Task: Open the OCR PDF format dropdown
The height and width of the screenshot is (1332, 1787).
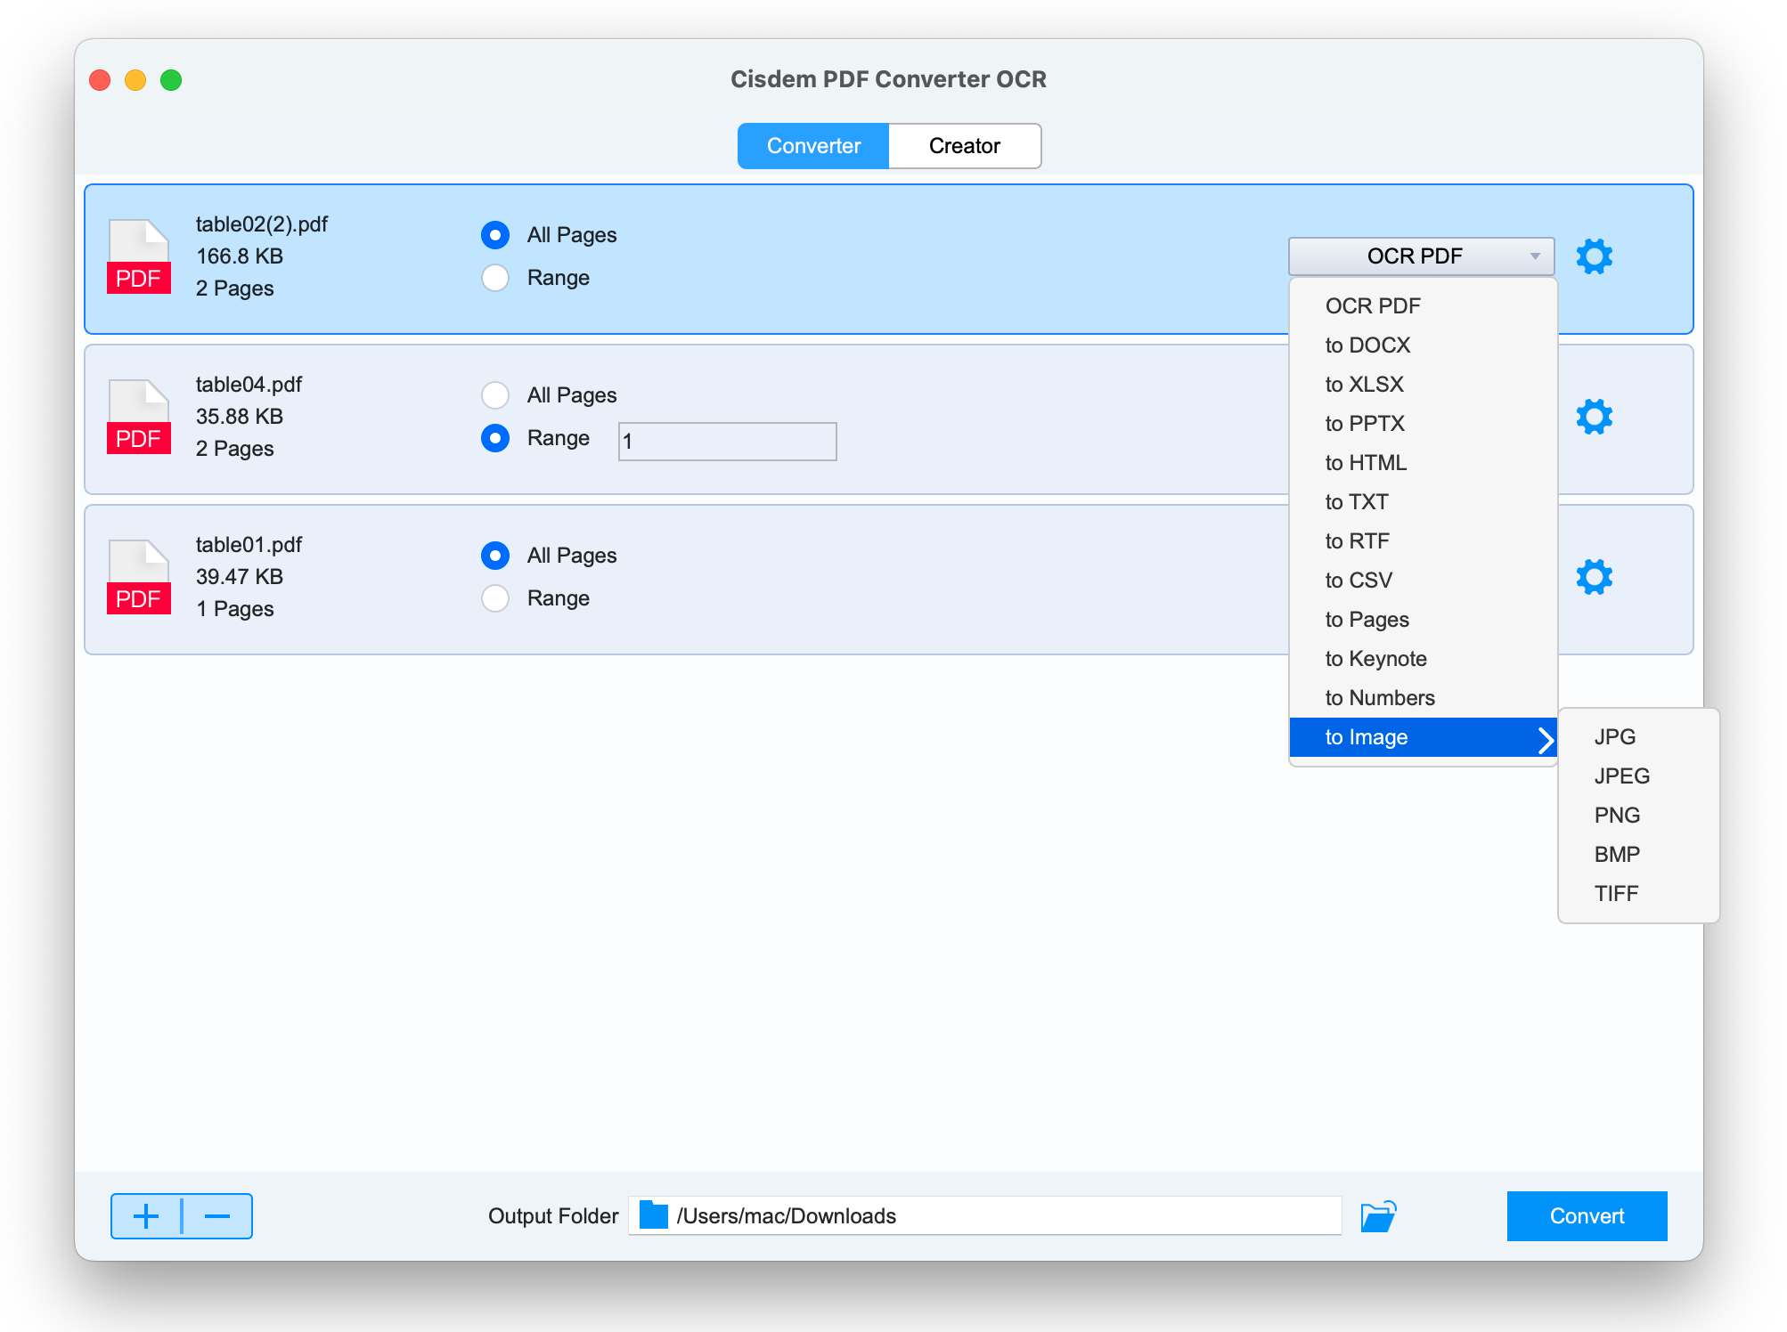Action: pos(1420,256)
